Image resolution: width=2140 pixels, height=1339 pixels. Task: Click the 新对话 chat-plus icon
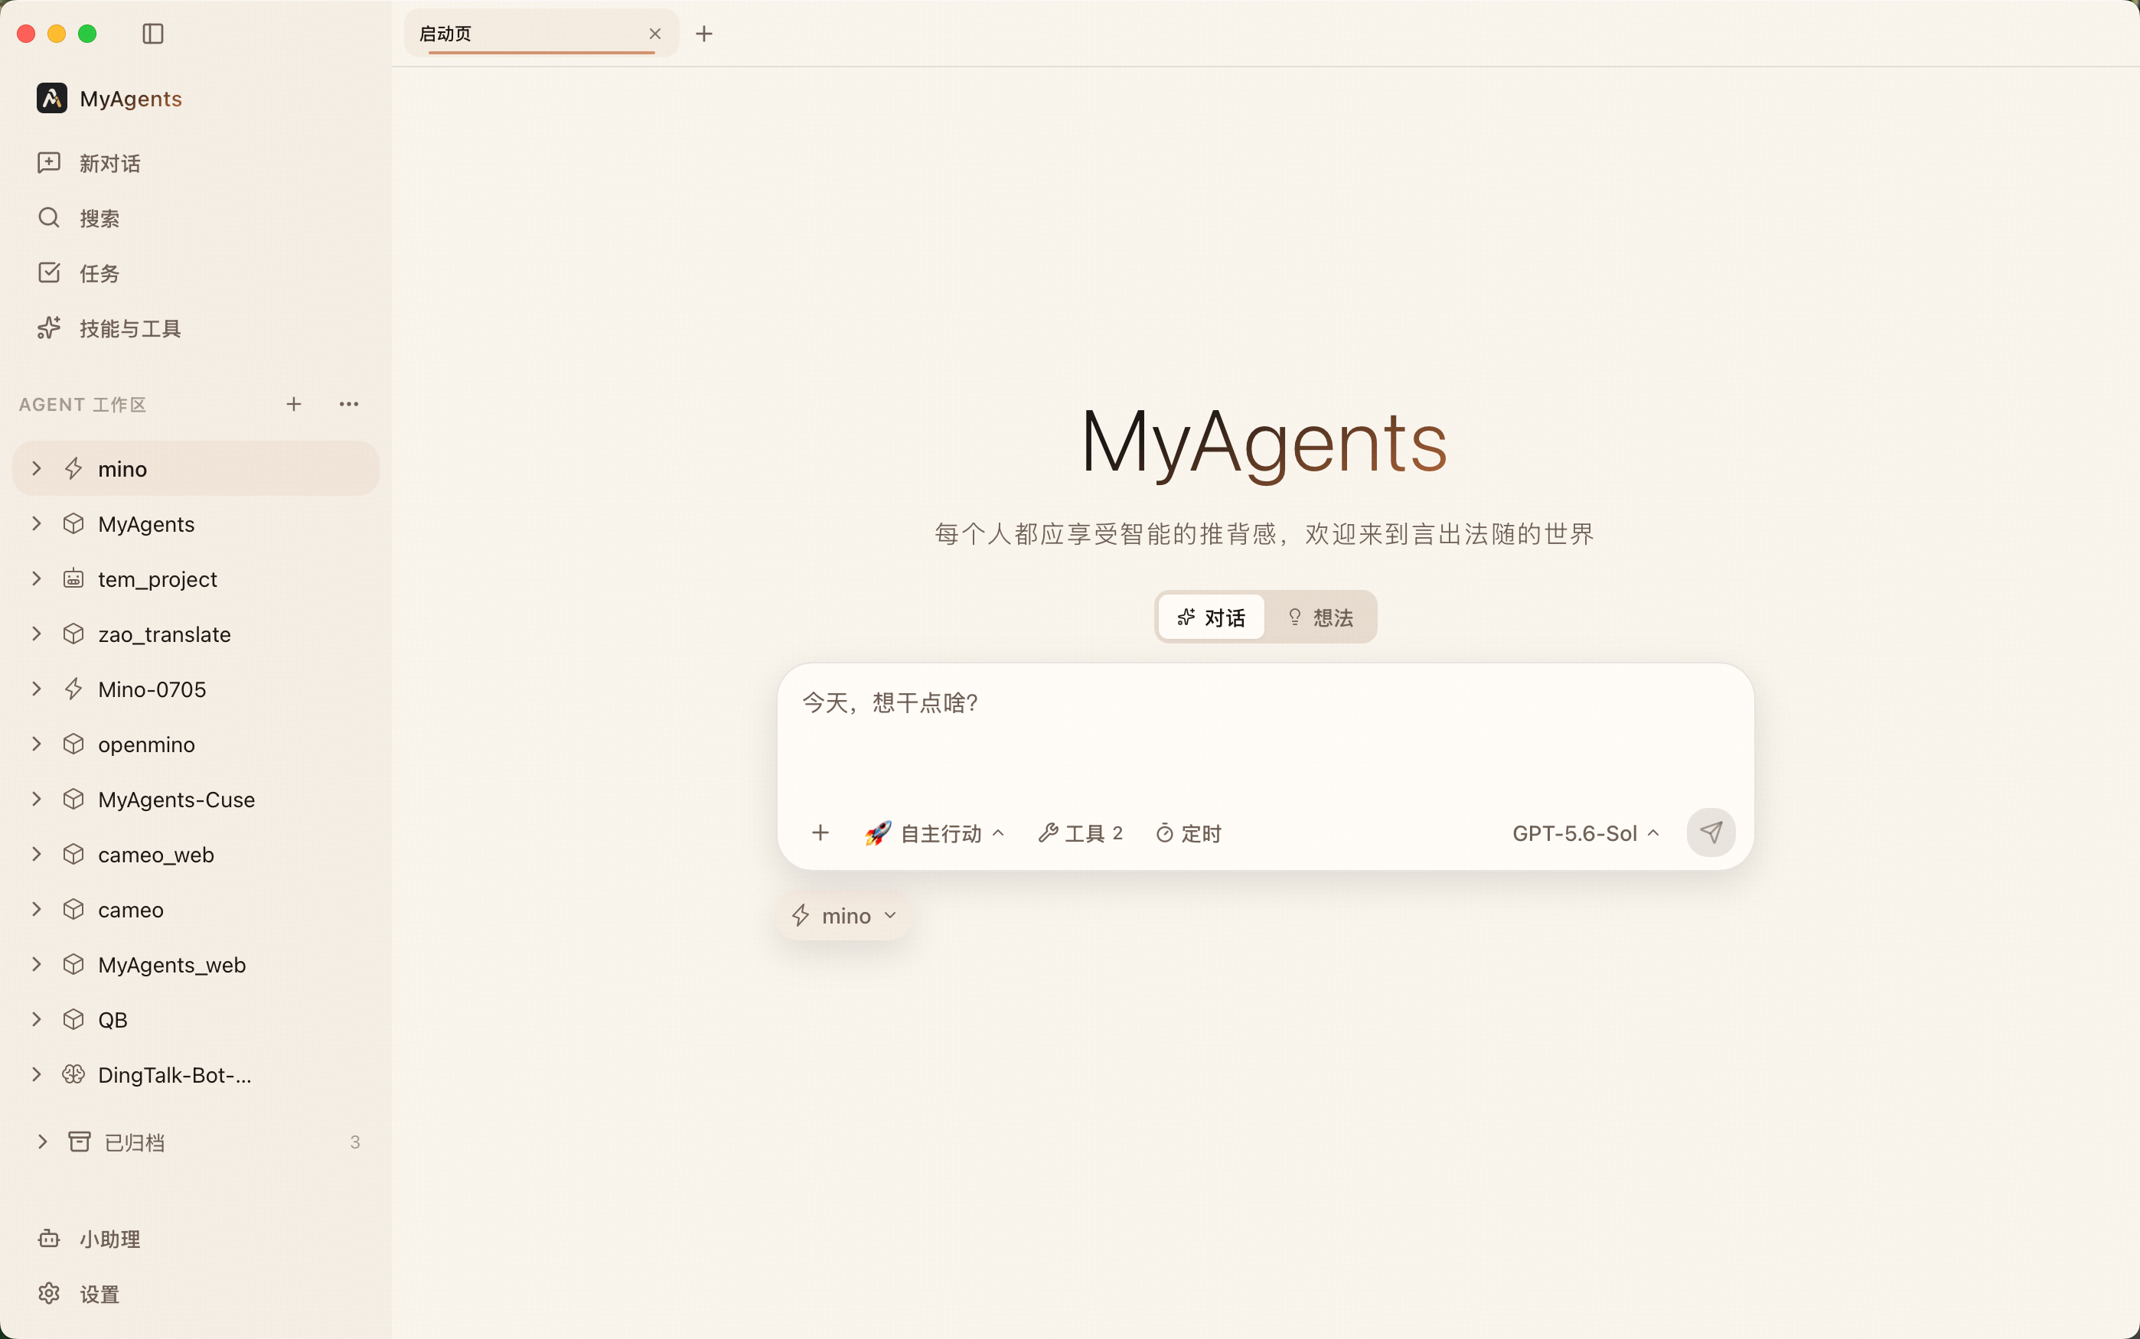pyautogui.click(x=49, y=163)
